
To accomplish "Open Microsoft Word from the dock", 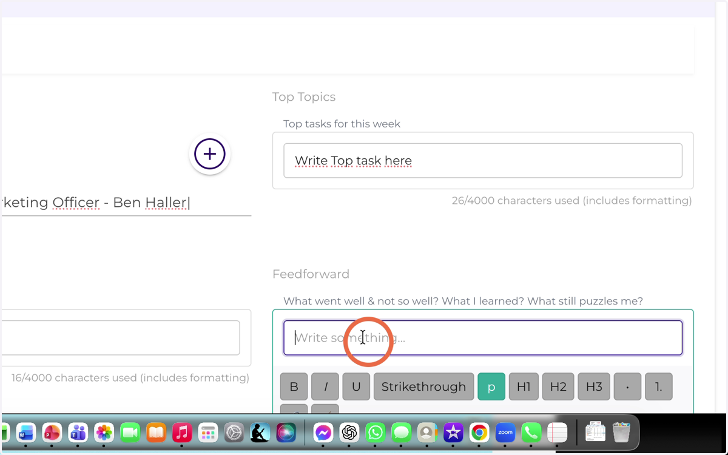I will pyautogui.click(x=26, y=433).
